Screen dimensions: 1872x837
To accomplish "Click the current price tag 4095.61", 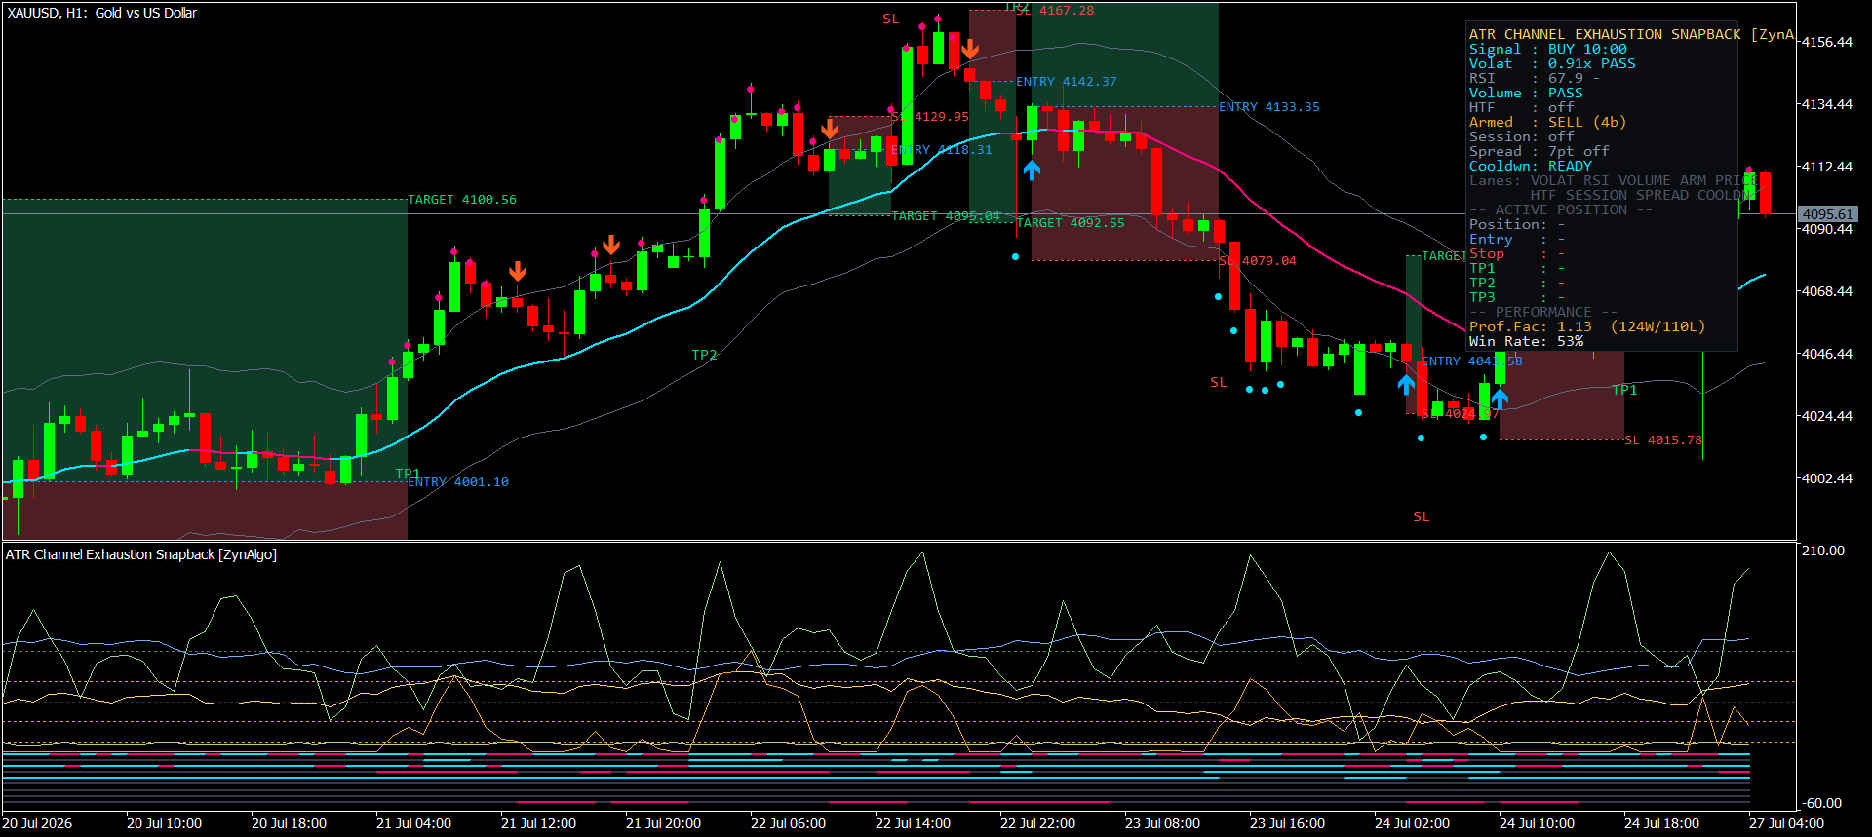I will pos(1828,214).
